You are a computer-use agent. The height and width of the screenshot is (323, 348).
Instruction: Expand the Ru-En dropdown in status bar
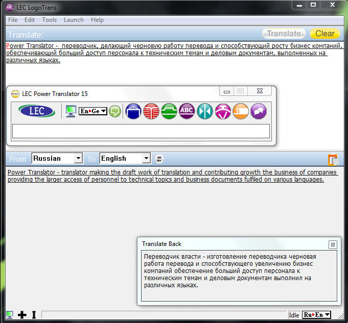(327, 315)
